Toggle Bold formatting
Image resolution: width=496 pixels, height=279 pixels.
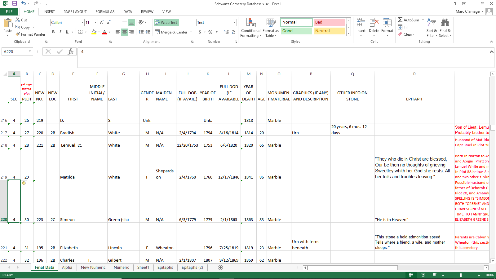click(x=53, y=32)
